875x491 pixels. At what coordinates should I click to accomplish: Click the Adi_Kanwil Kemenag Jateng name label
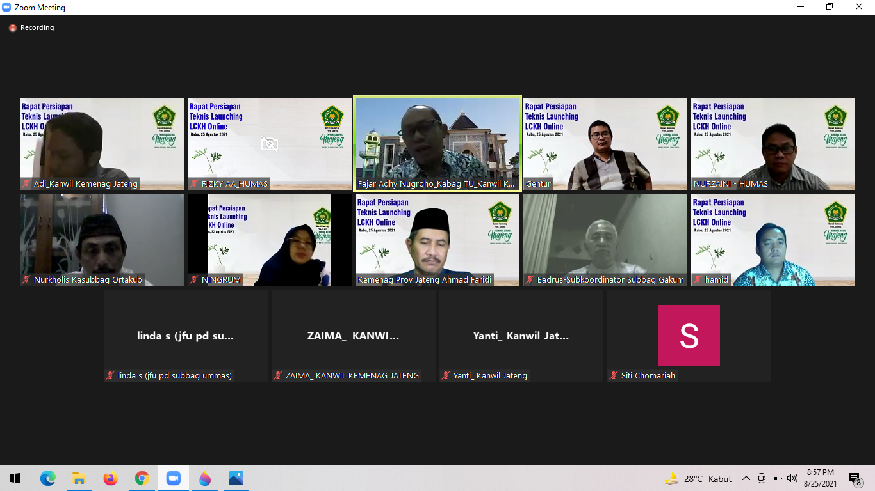[86, 184]
